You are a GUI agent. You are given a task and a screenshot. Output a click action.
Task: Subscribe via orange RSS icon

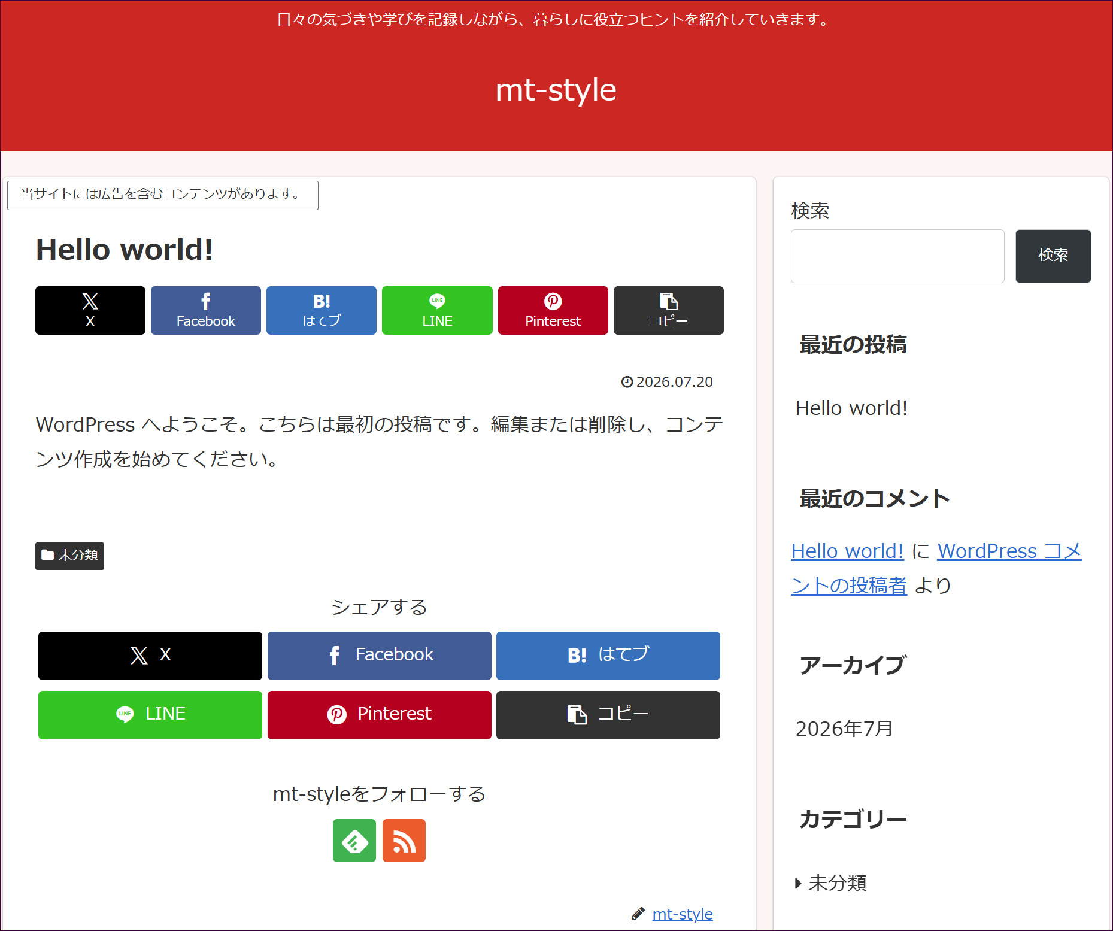(x=404, y=841)
